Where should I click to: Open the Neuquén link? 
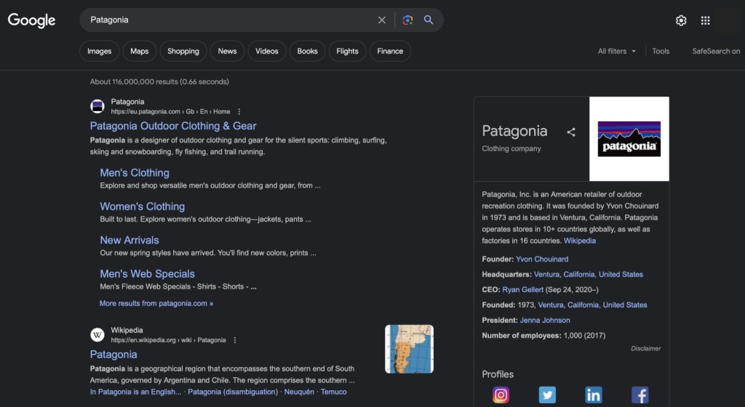click(299, 392)
